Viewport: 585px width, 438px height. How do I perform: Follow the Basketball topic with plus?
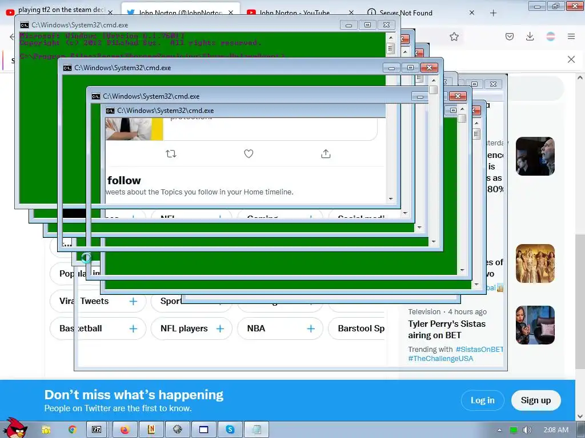(x=133, y=328)
